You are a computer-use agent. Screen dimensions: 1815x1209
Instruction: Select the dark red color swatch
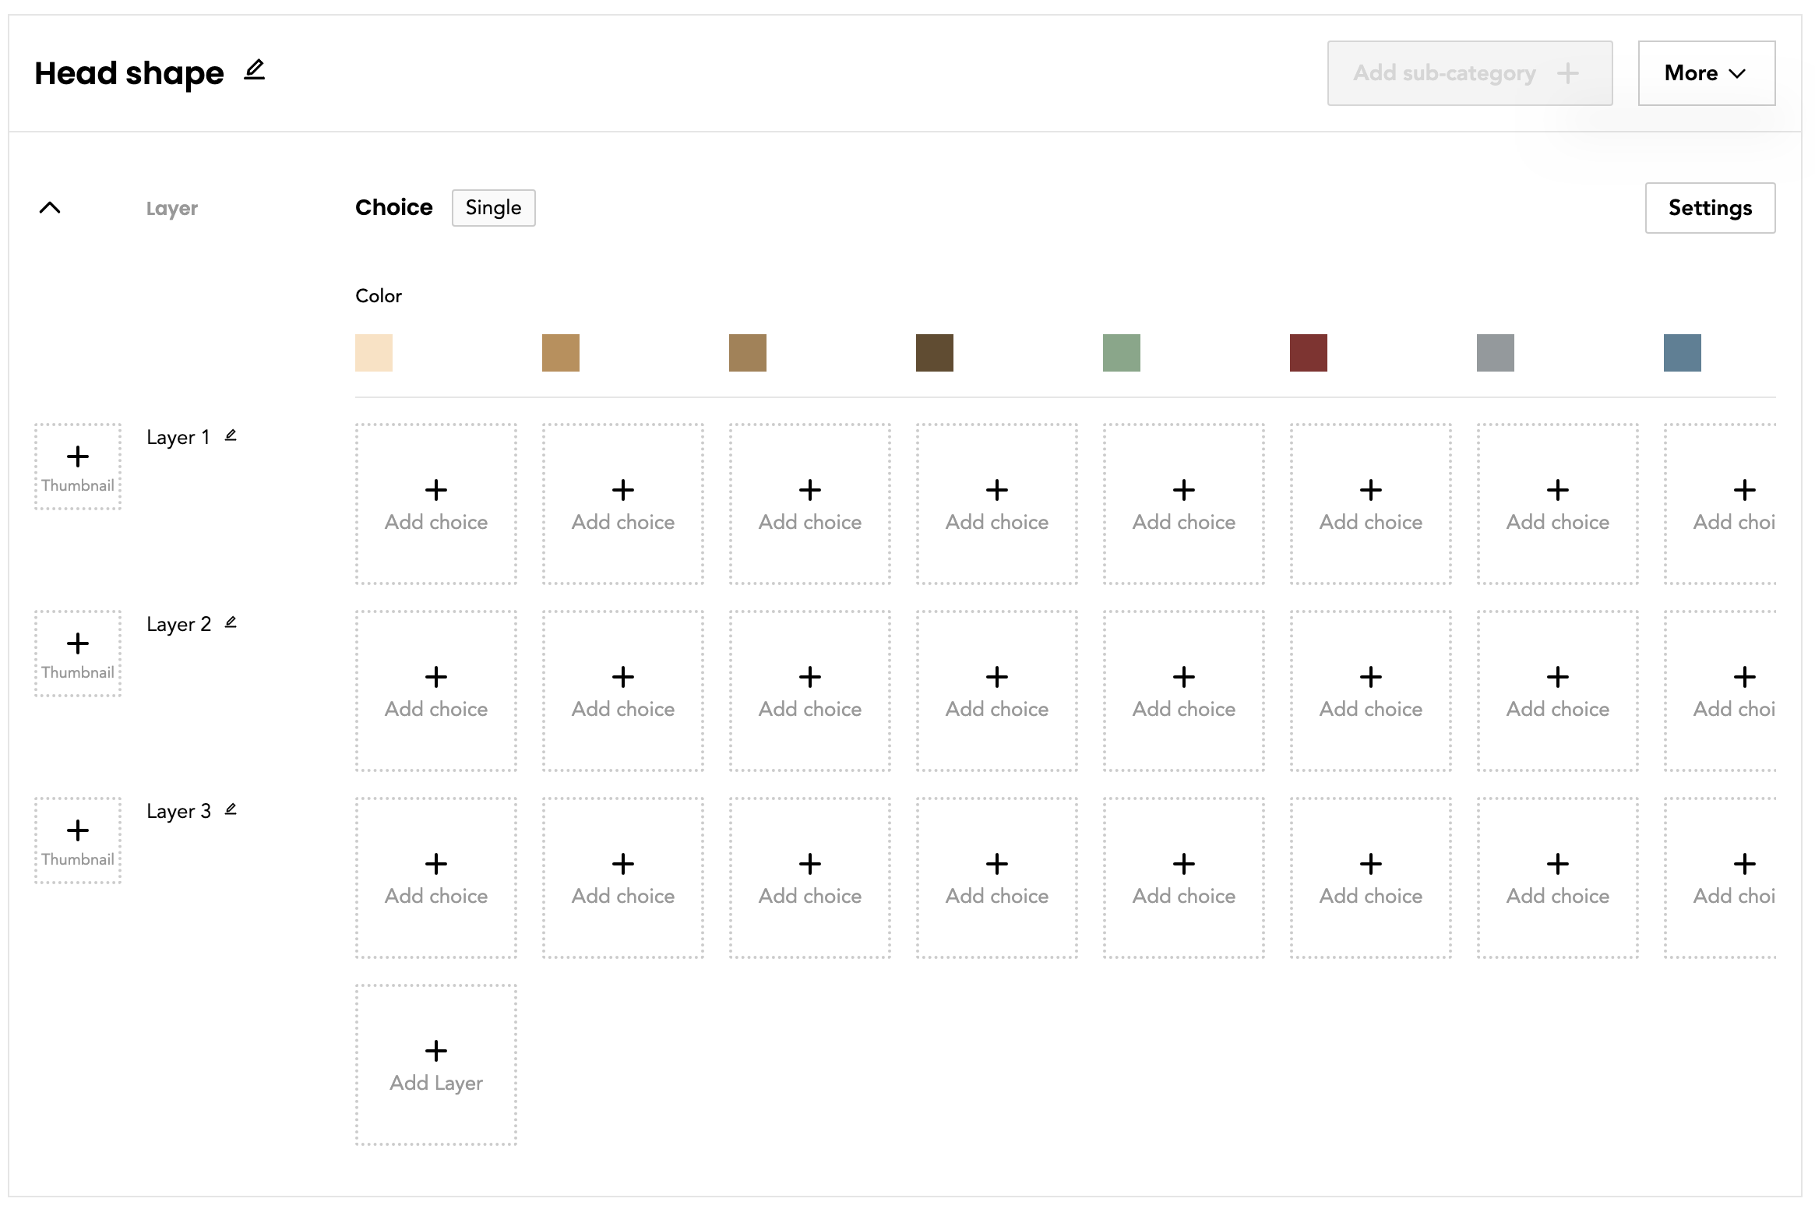(1309, 353)
